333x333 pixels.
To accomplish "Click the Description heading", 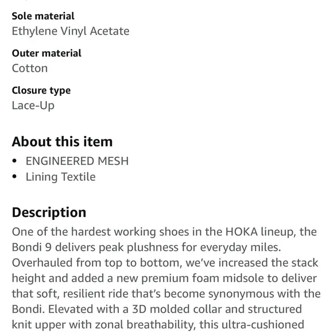I will click(x=49, y=212).
